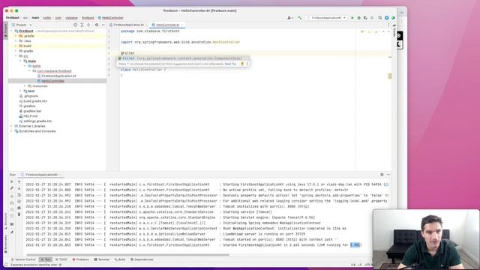Image resolution: width=480 pixels, height=270 pixels.
Task: Open the user account icon menu
Action: pyautogui.click(x=290, y=18)
